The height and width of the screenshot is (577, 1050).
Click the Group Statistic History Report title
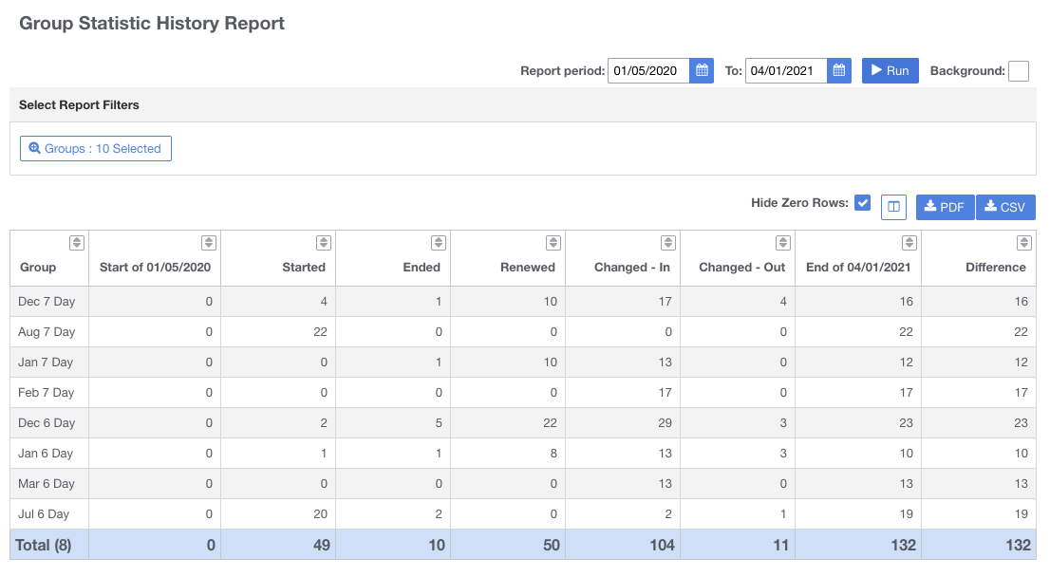[x=152, y=24]
